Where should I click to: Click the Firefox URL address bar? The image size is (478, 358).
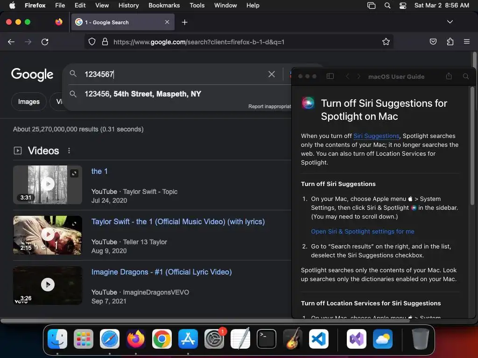(239, 41)
